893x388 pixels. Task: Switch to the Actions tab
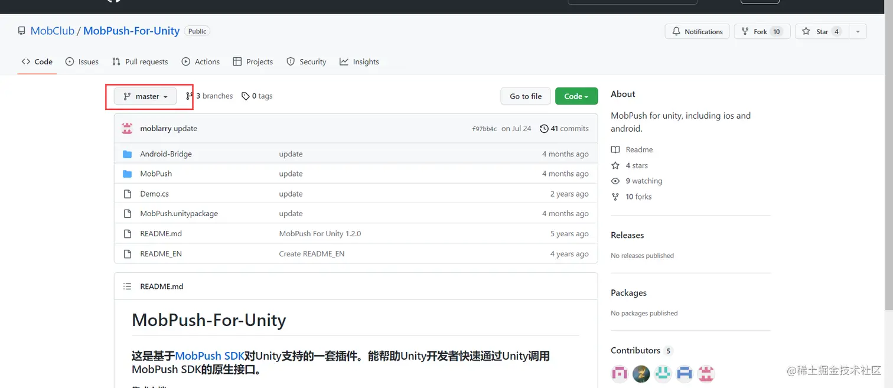[x=201, y=61]
